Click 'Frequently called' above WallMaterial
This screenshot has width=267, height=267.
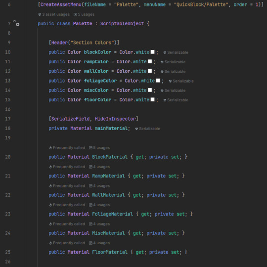[67, 186]
